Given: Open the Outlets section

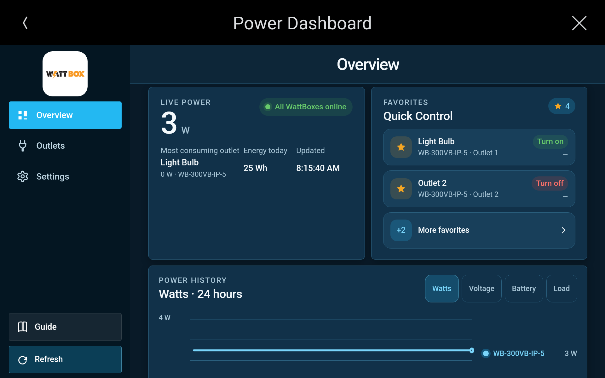Looking at the screenshot, I should (x=65, y=146).
